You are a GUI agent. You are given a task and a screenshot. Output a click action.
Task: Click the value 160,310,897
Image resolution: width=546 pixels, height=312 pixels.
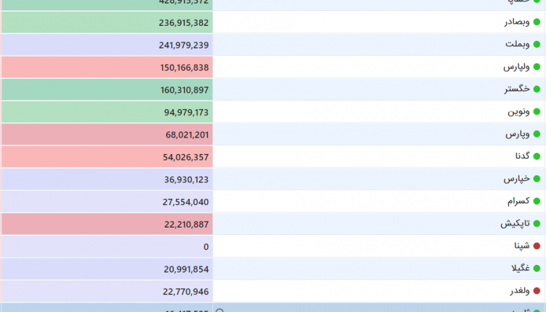click(x=184, y=90)
